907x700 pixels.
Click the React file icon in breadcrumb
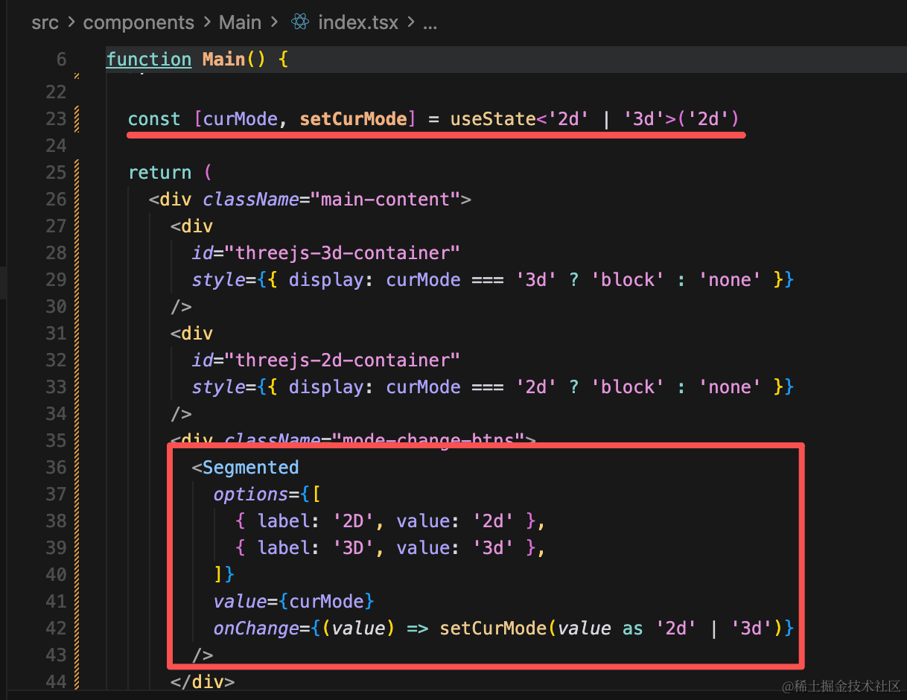click(301, 22)
